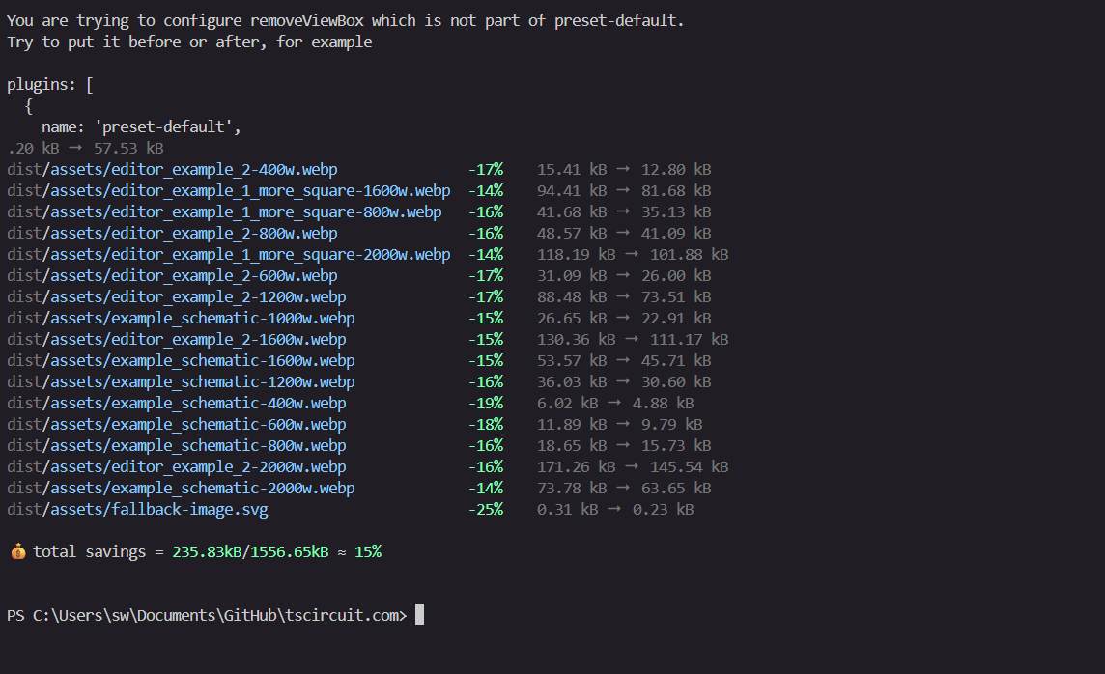Click example_schematic-400w.webp file path
This screenshot has width=1105, height=674.
(x=176, y=403)
